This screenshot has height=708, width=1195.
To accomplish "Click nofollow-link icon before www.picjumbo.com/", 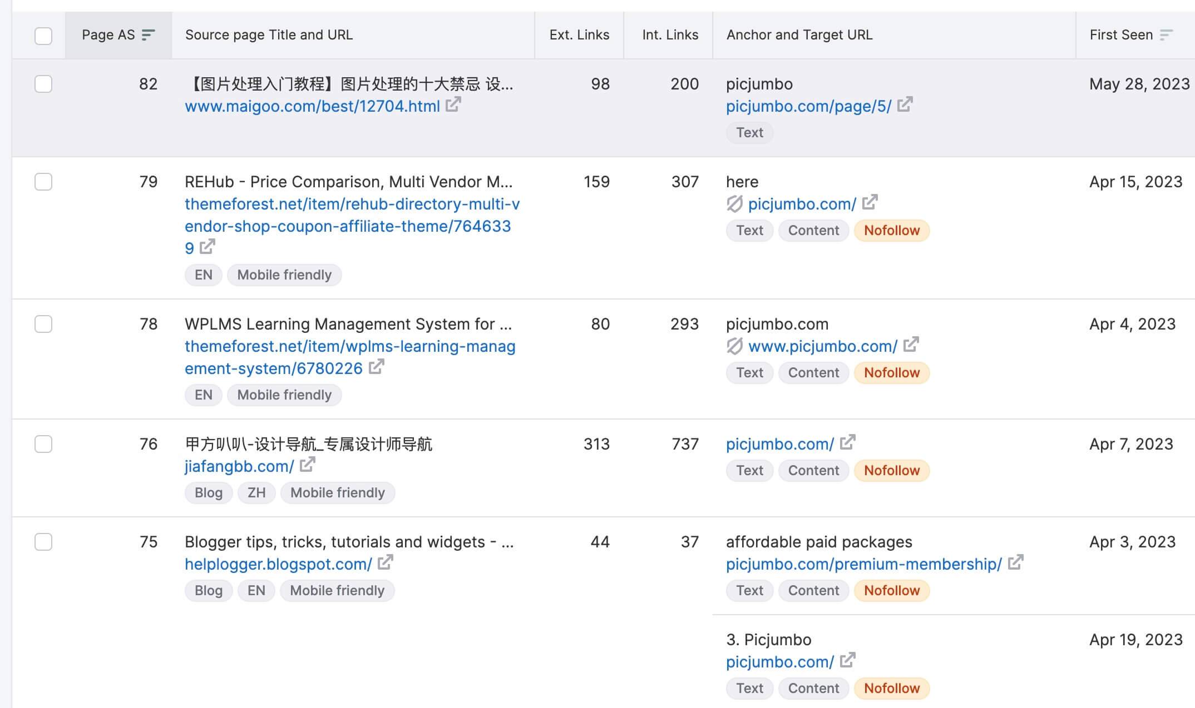I will coord(735,346).
